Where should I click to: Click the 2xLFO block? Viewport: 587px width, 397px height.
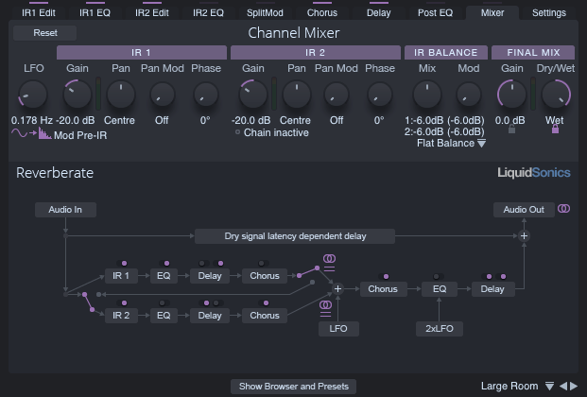point(440,328)
